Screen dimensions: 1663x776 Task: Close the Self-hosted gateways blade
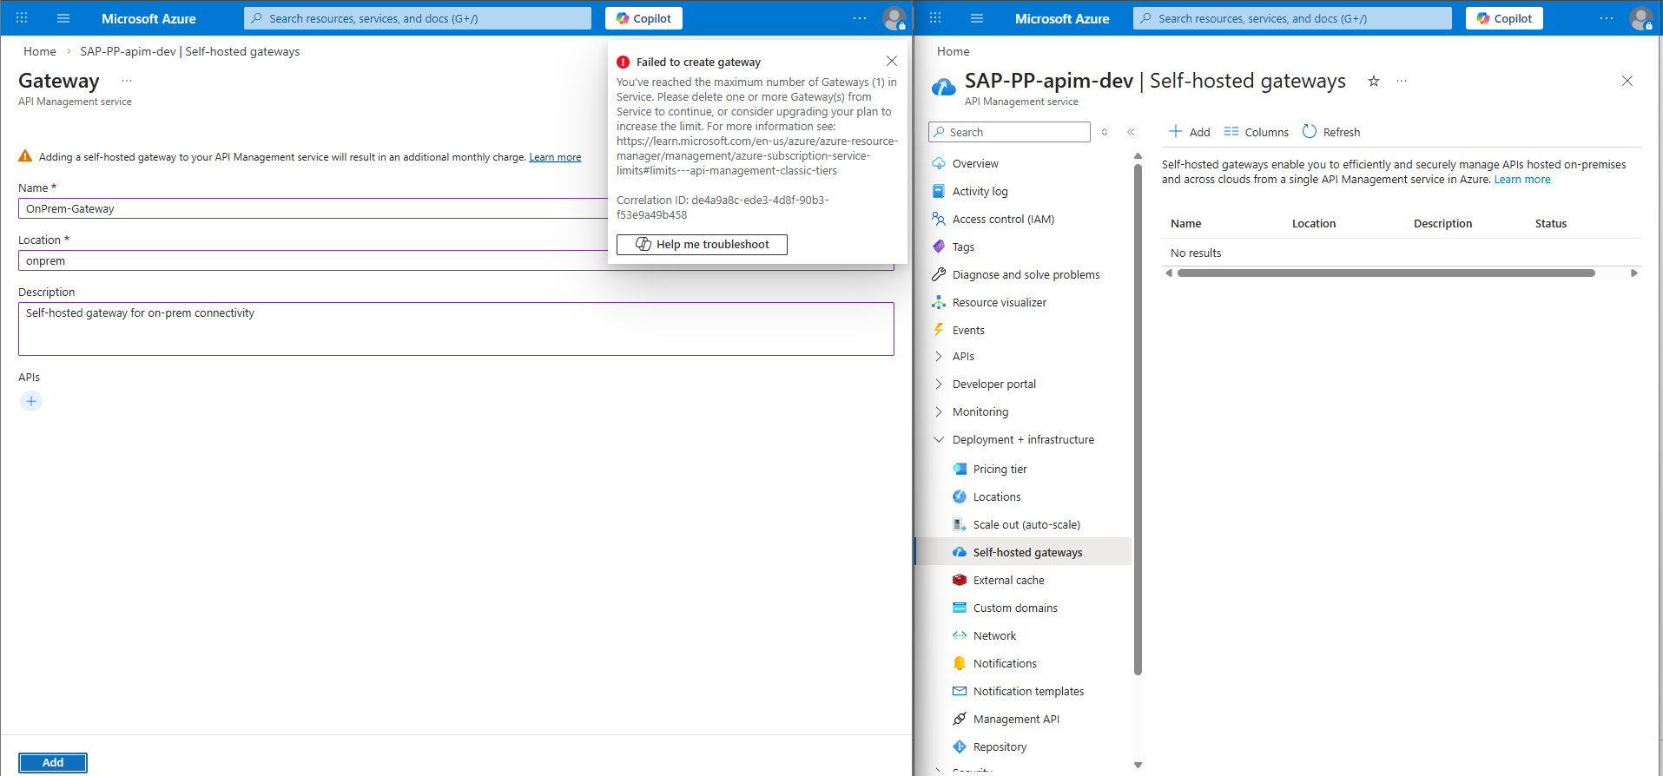pos(1627,81)
